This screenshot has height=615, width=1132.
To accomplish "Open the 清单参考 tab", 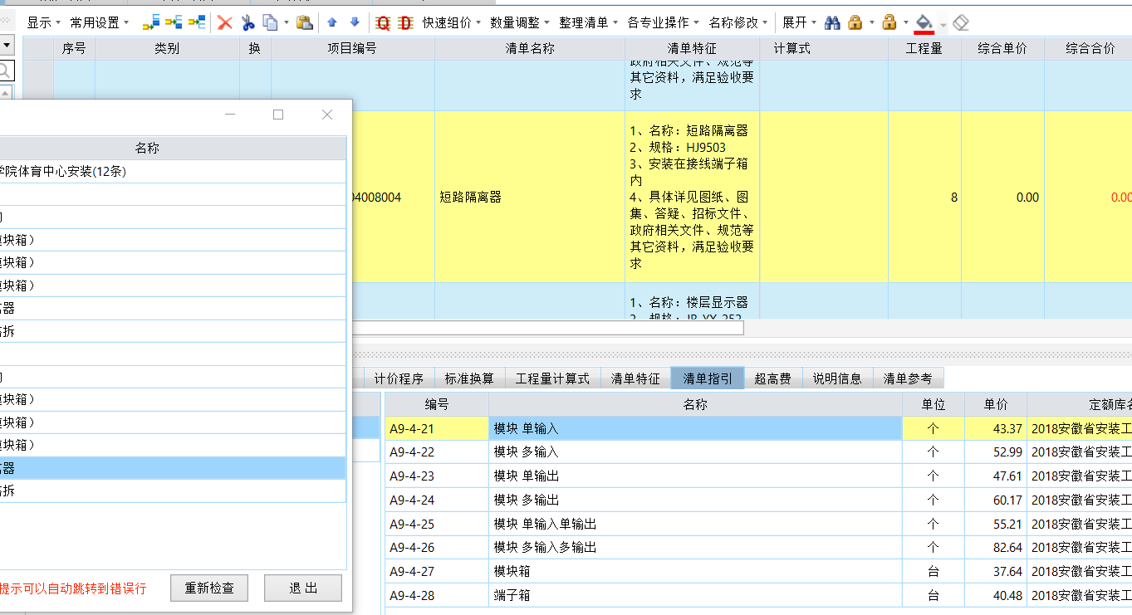I will [x=908, y=378].
